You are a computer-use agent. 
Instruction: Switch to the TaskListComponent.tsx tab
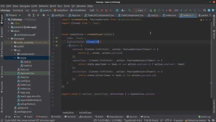[x=99, y=15]
